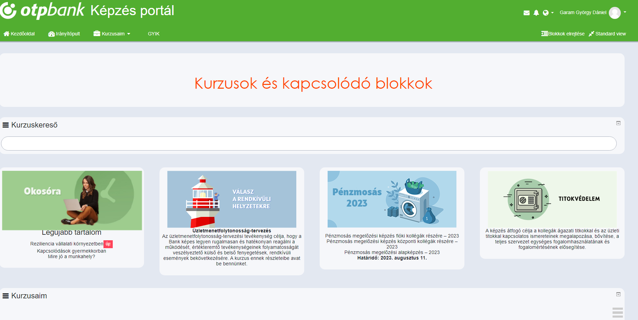Screen dimensions: 638x320
Task: Open Reziliencia vállalati környezetben link
Action: [x=67, y=244]
